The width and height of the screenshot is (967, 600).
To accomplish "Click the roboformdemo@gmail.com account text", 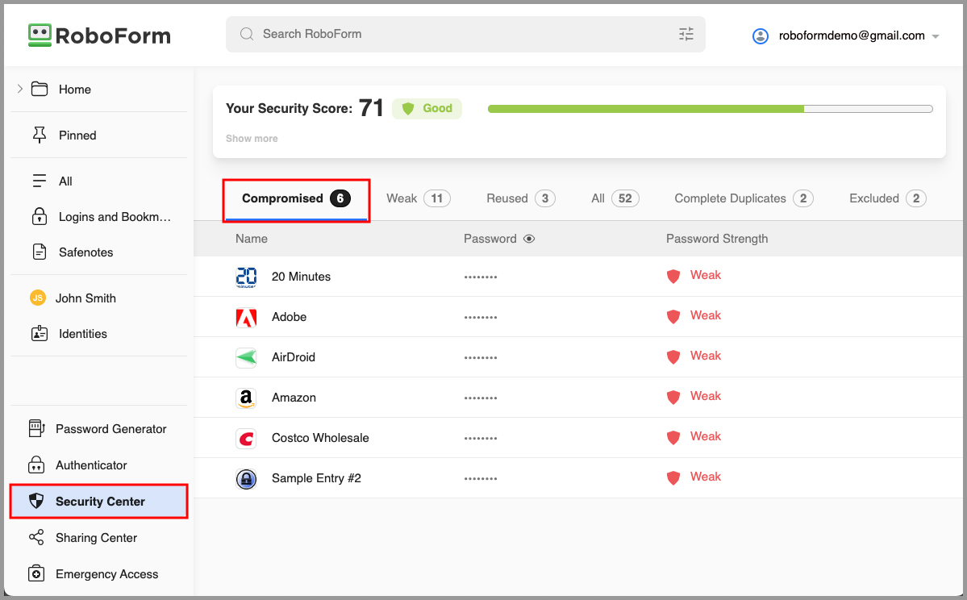I will [852, 35].
